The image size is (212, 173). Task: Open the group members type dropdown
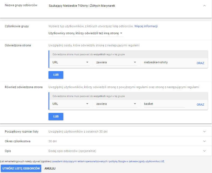click(x=86, y=33)
